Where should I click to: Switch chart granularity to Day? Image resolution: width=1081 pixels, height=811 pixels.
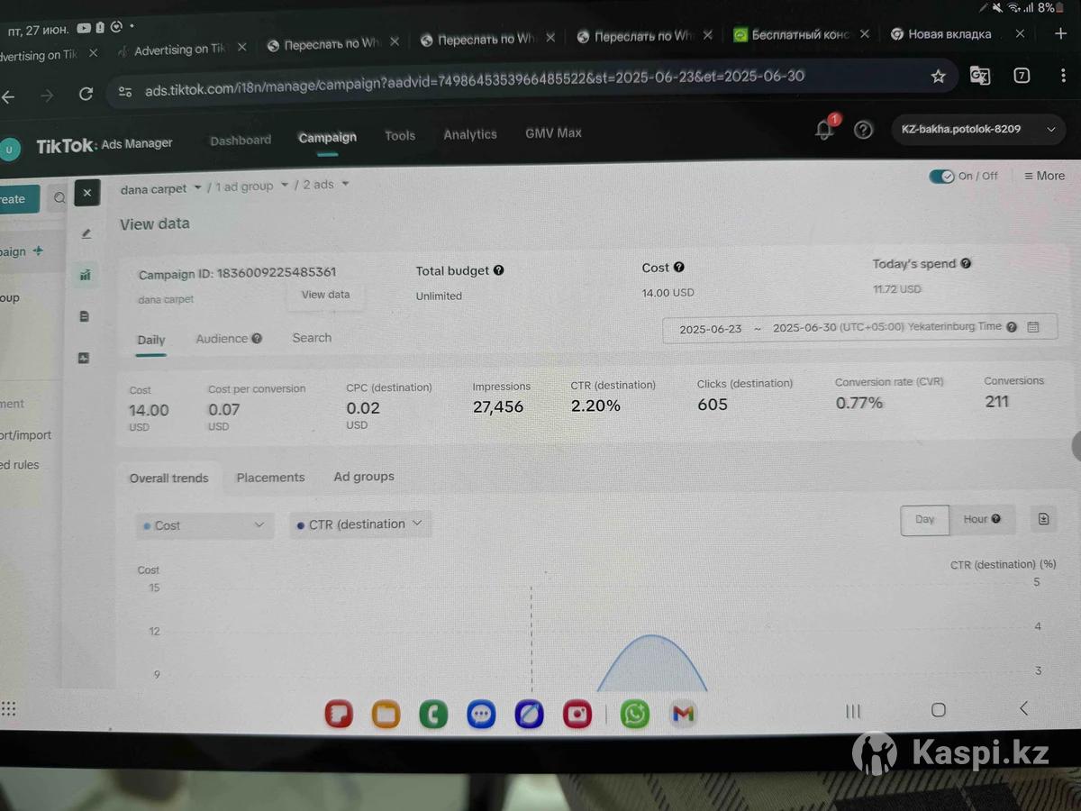pyautogui.click(x=924, y=520)
